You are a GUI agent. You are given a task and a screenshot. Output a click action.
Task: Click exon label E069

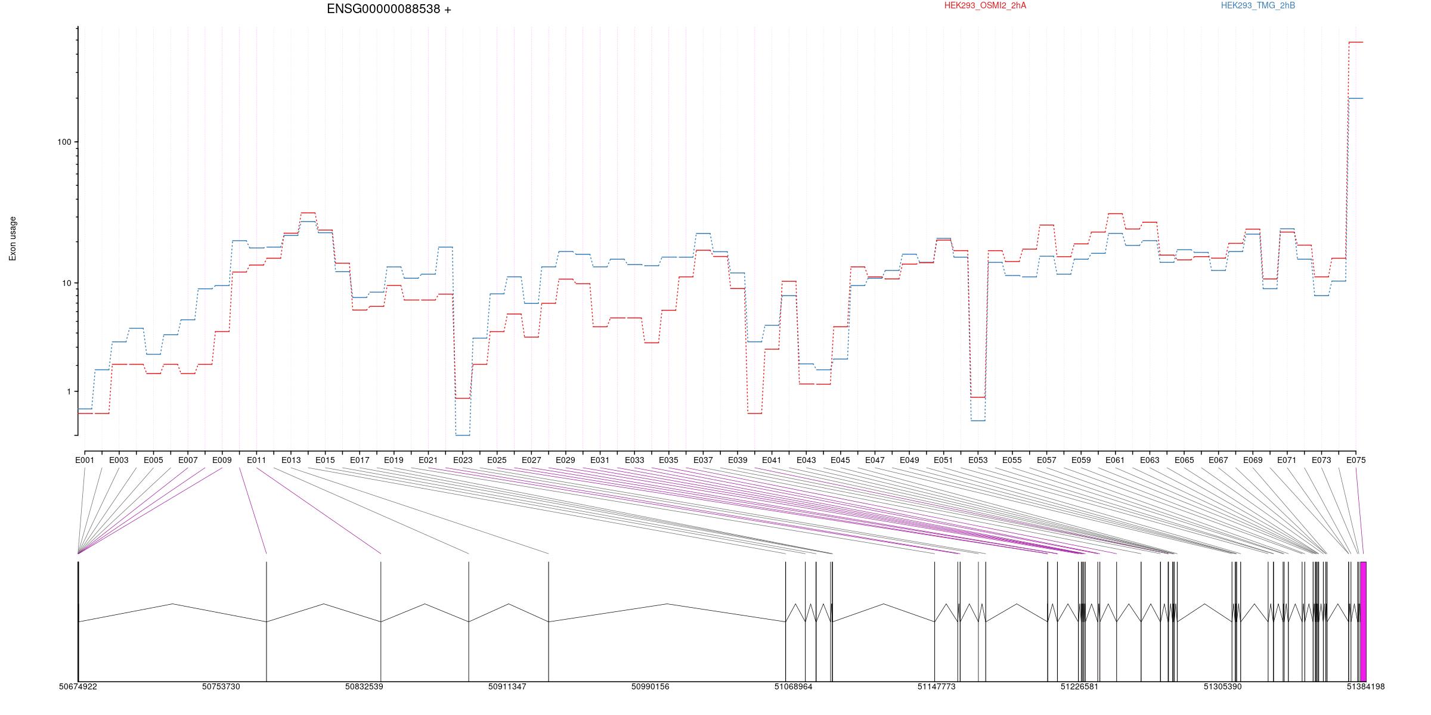point(1253,460)
